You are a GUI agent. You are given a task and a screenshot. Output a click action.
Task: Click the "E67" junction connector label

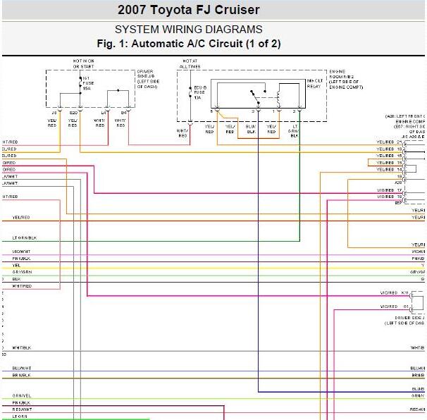coord(398,203)
